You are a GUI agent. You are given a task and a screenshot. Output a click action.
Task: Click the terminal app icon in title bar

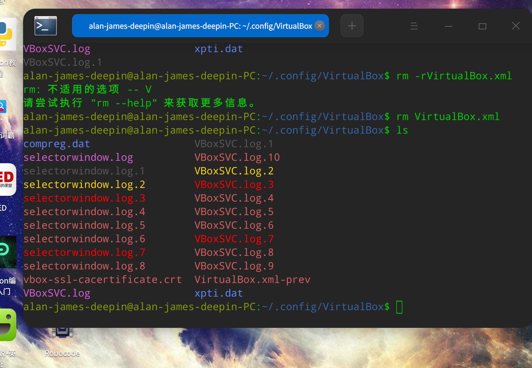click(x=45, y=26)
